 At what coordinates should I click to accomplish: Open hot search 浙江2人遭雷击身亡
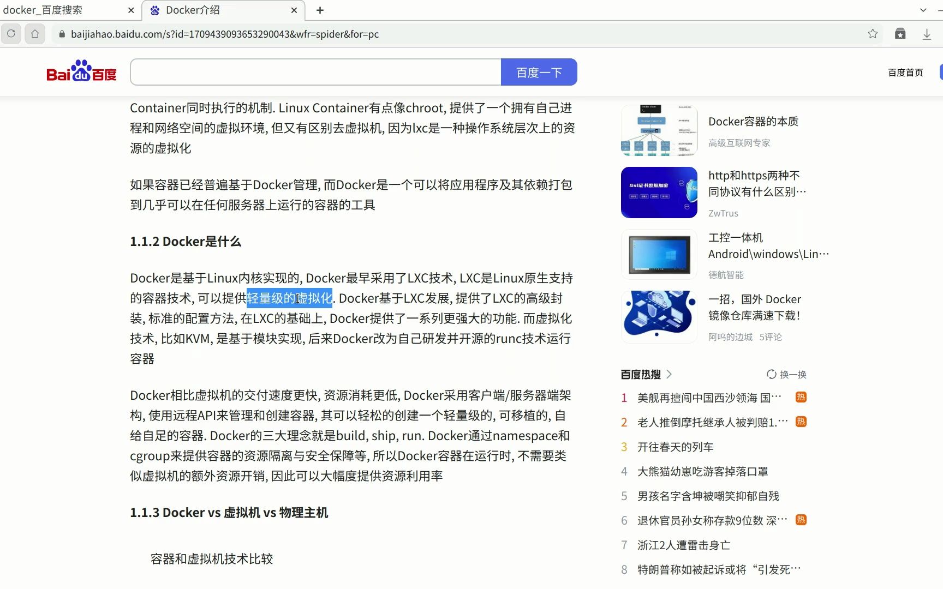click(x=684, y=545)
